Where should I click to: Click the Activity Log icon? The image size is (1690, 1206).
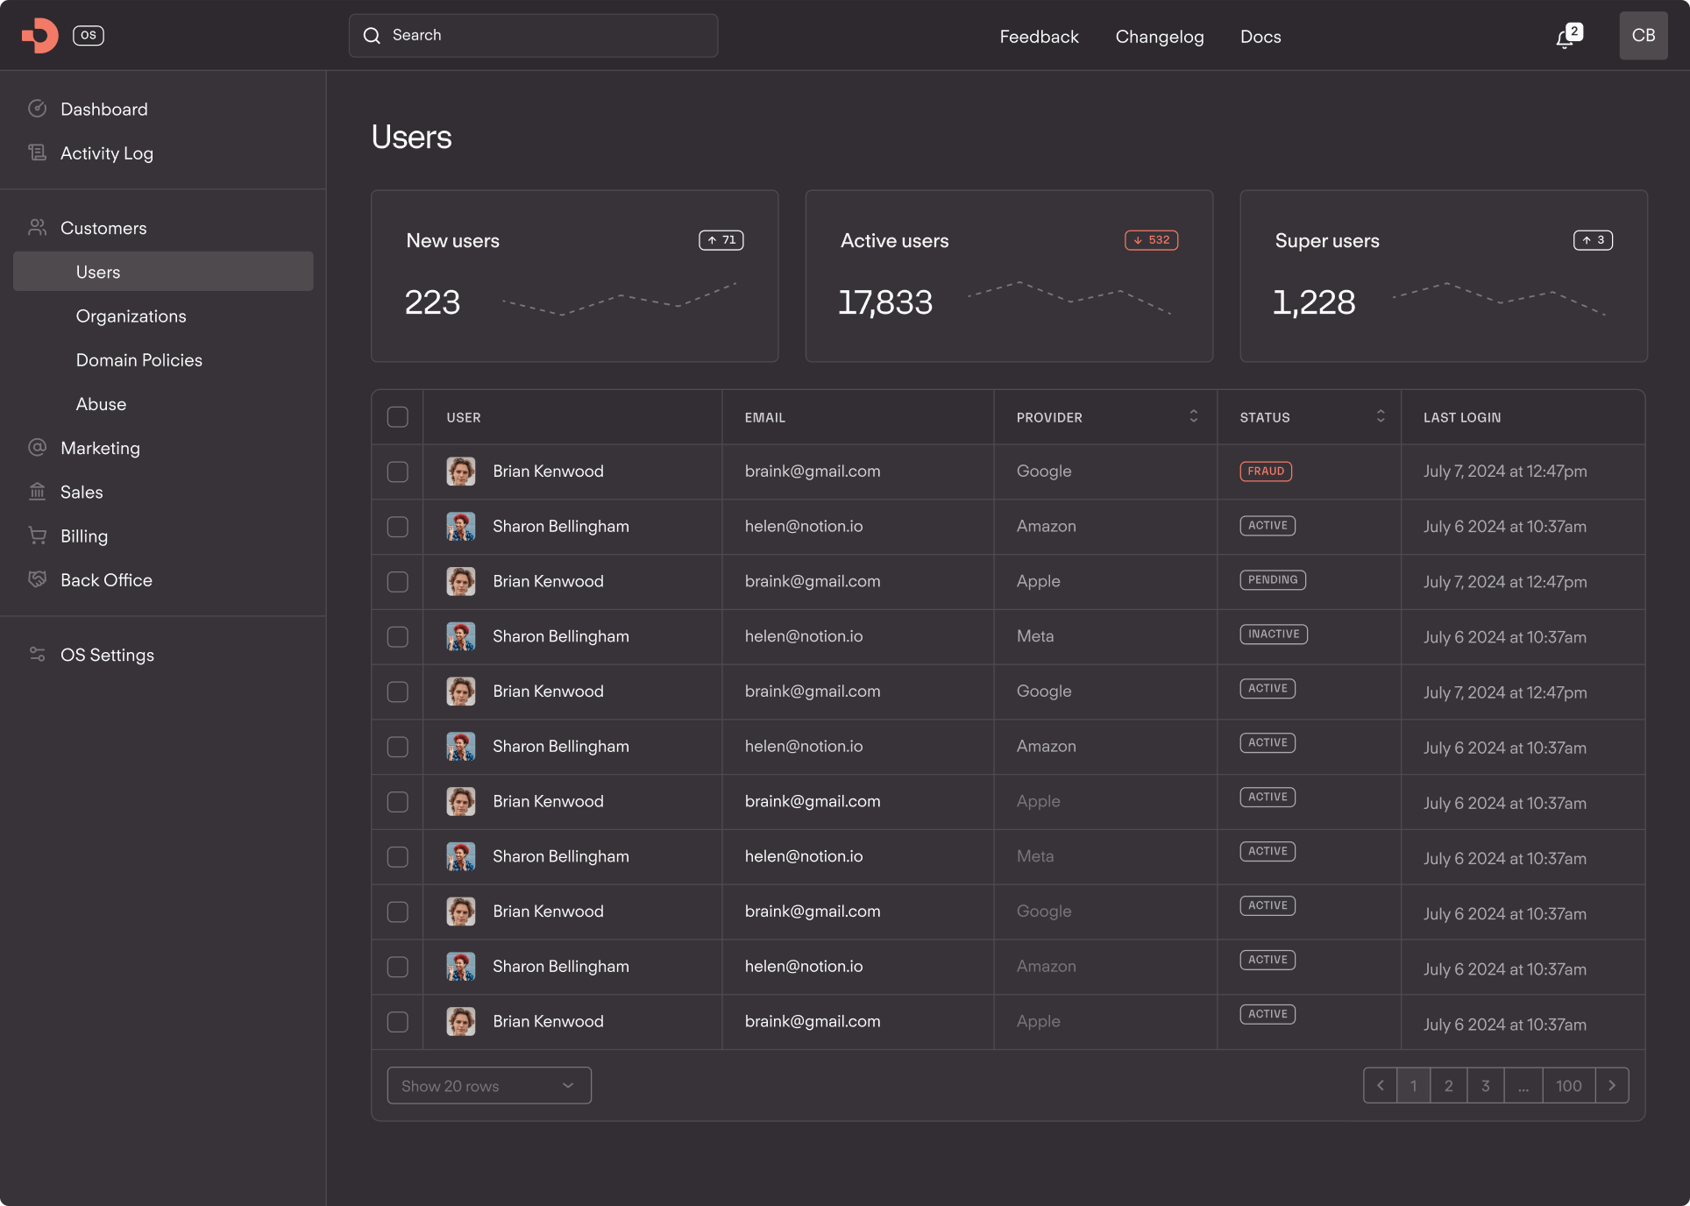pos(37,153)
